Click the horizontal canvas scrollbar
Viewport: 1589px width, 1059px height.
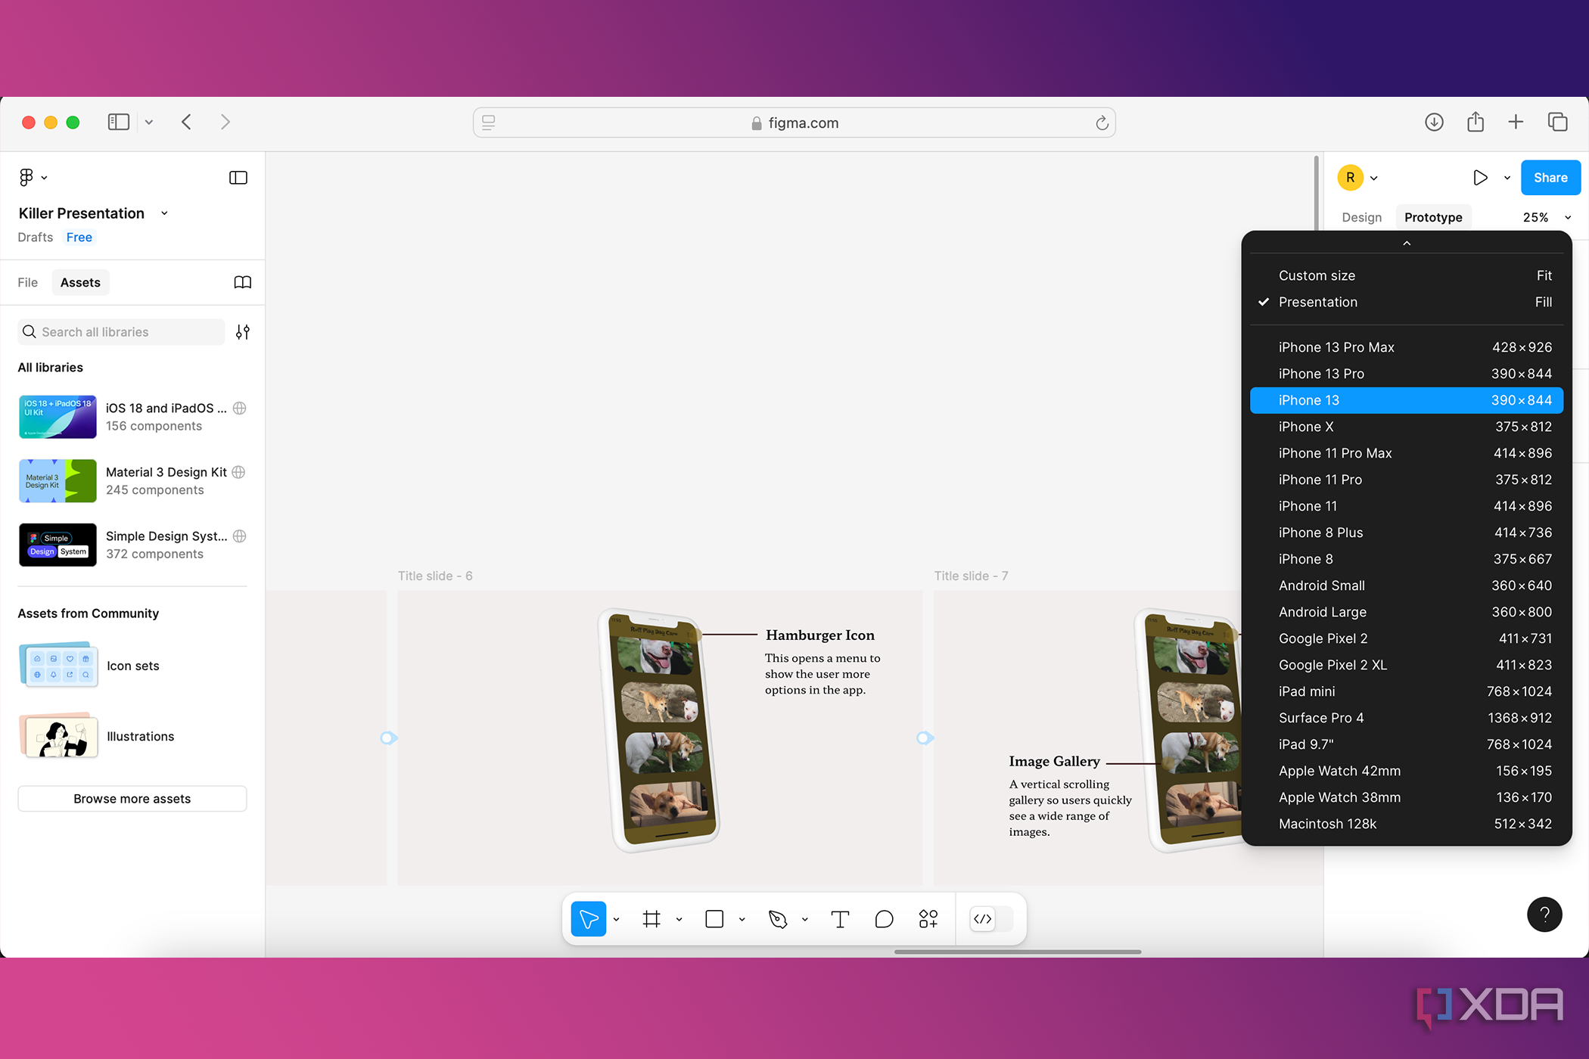[x=1017, y=952]
